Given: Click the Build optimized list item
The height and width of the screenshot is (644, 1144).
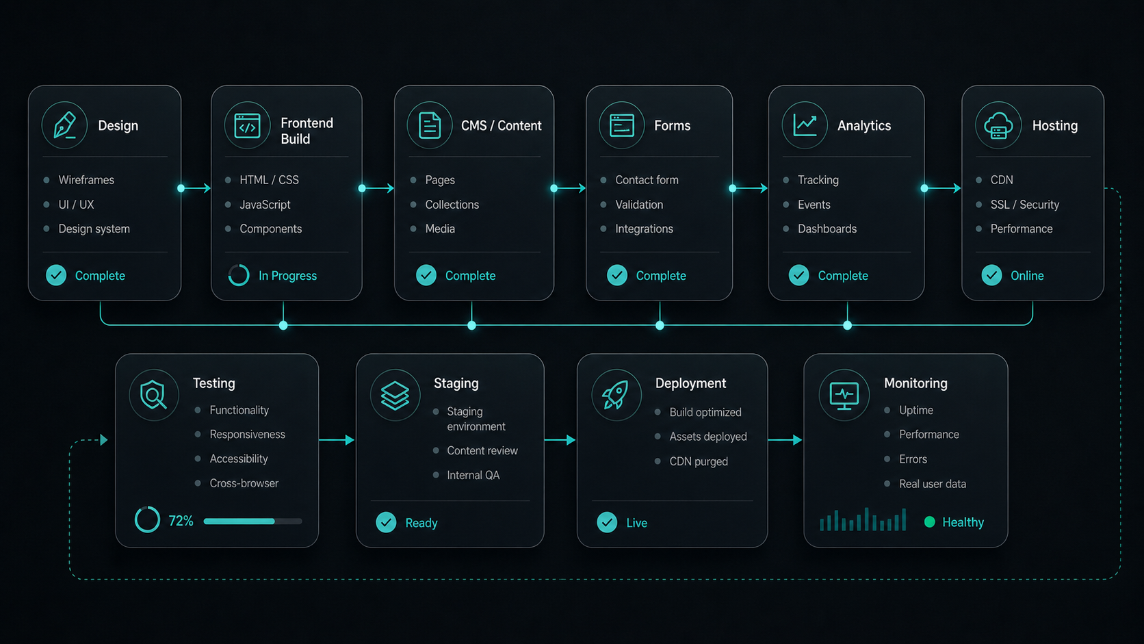Looking at the screenshot, I should point(705,412).
